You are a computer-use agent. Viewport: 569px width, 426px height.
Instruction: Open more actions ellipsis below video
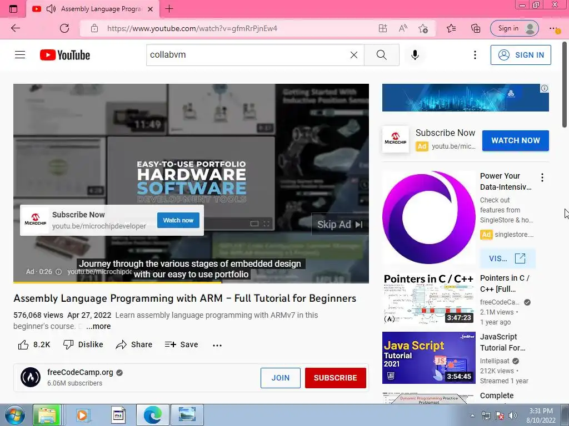[x=217, y=345]
